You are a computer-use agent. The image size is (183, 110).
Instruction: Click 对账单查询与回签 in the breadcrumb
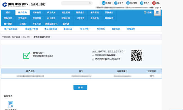coord(42,37)
